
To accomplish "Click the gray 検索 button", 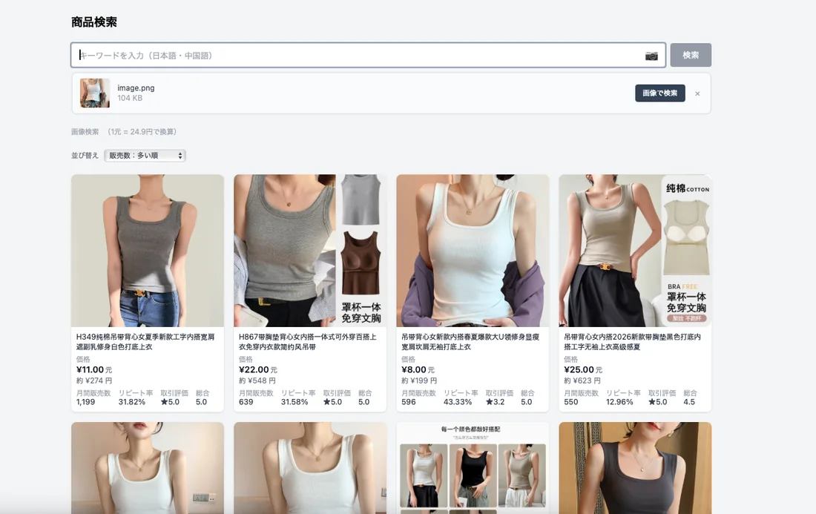I will coord(691,55).
